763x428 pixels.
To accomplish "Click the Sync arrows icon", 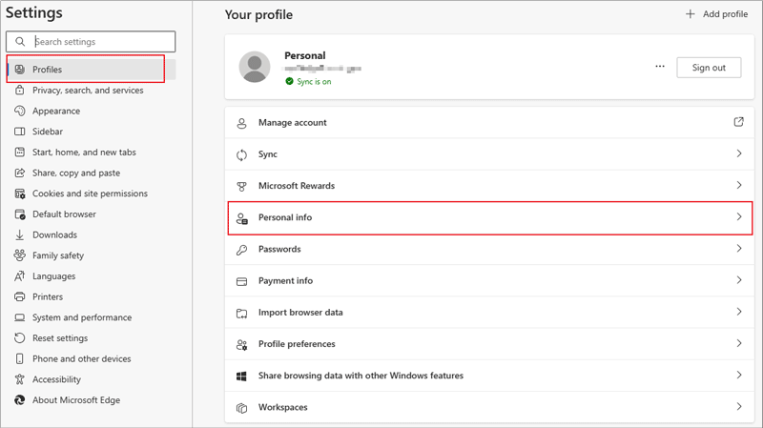I will [242, 154].
